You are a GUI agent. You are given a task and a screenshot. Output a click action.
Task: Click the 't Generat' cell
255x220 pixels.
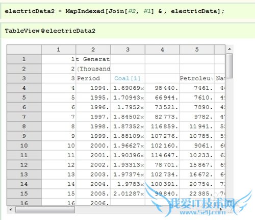click(x=93, y=59)
